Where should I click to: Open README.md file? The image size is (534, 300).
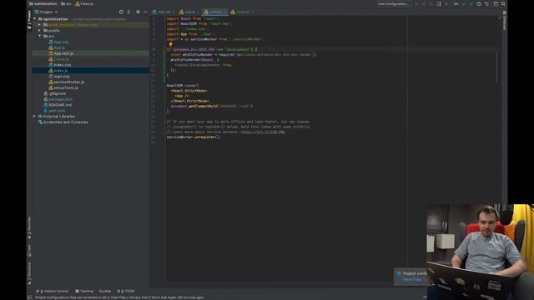click(58, 105)
